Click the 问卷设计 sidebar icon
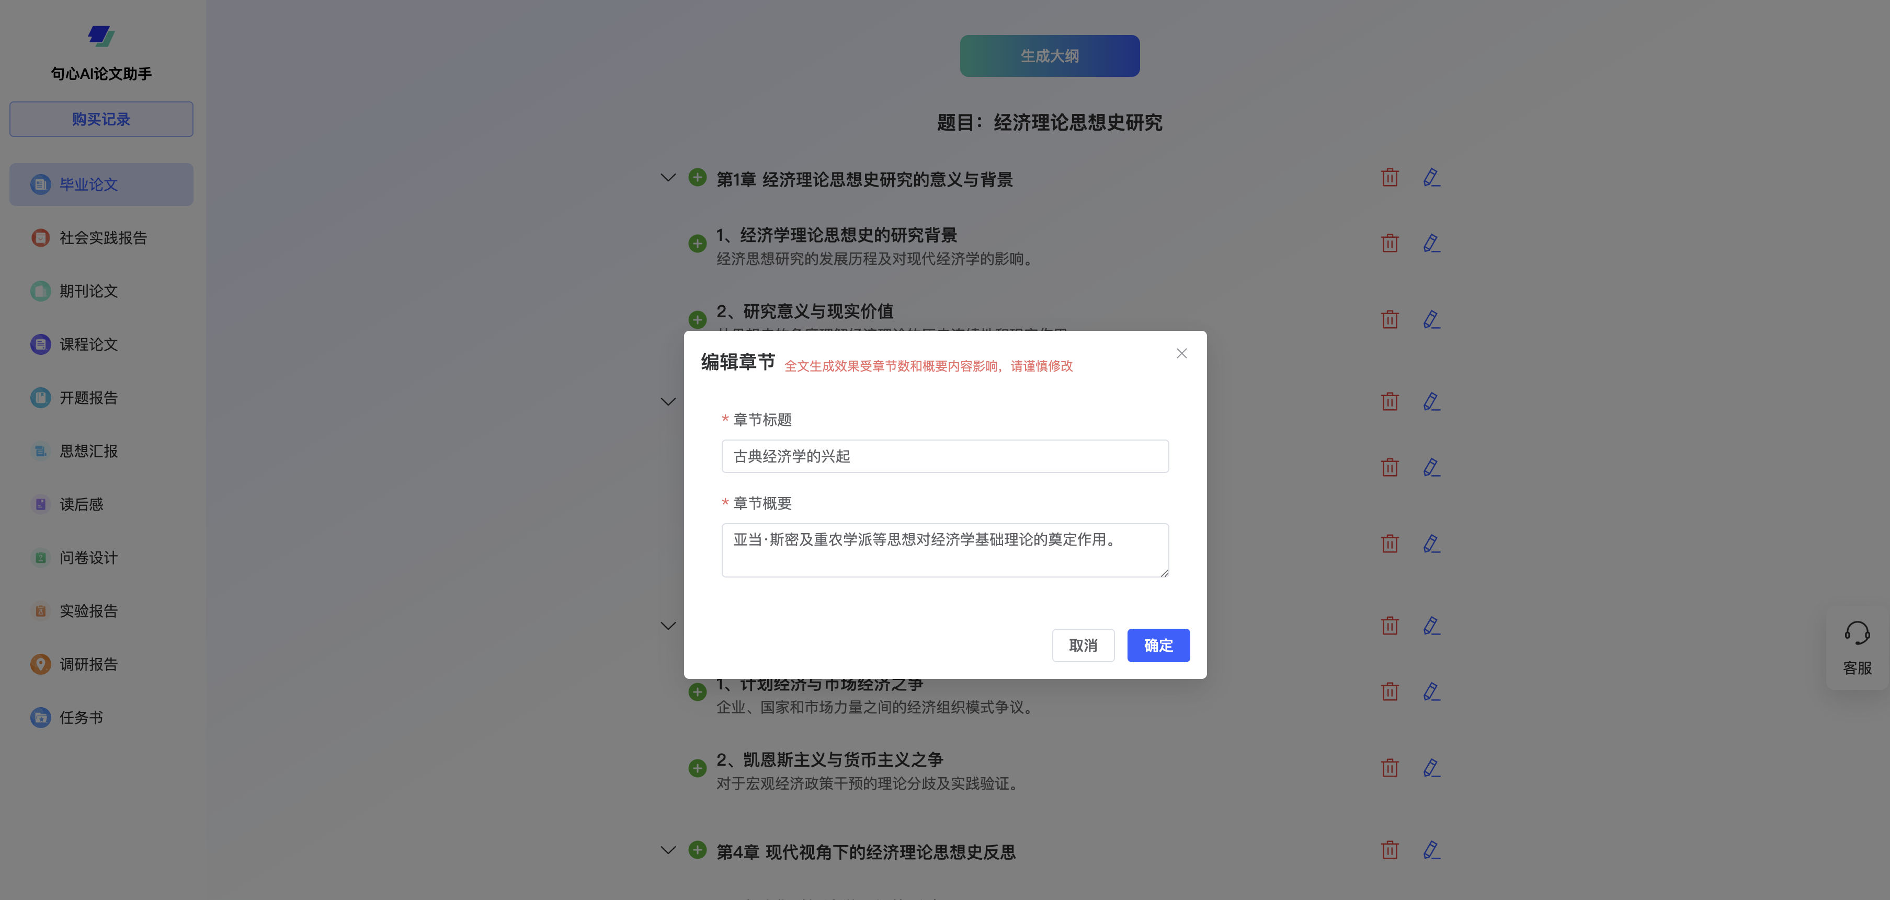This screenshot has width=1890, height=900. click(40, 558)
